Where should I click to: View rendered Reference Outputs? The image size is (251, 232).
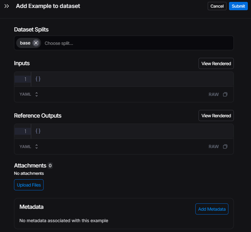216,116
